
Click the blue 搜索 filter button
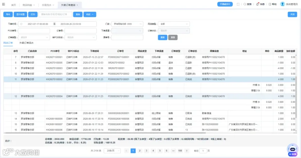point(163,37)
